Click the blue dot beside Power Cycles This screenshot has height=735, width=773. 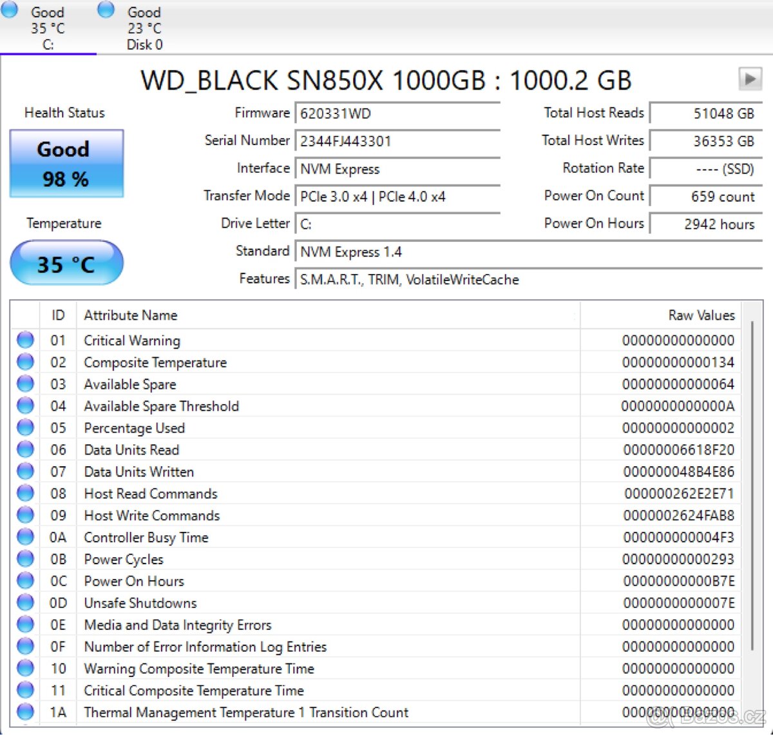[24, 558]
